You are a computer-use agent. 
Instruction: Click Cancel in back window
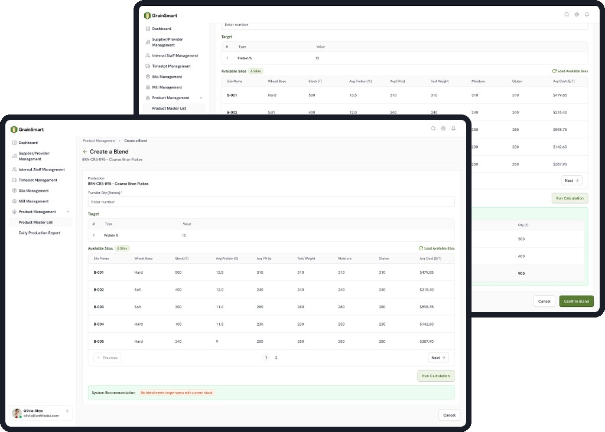pos(544,301)
